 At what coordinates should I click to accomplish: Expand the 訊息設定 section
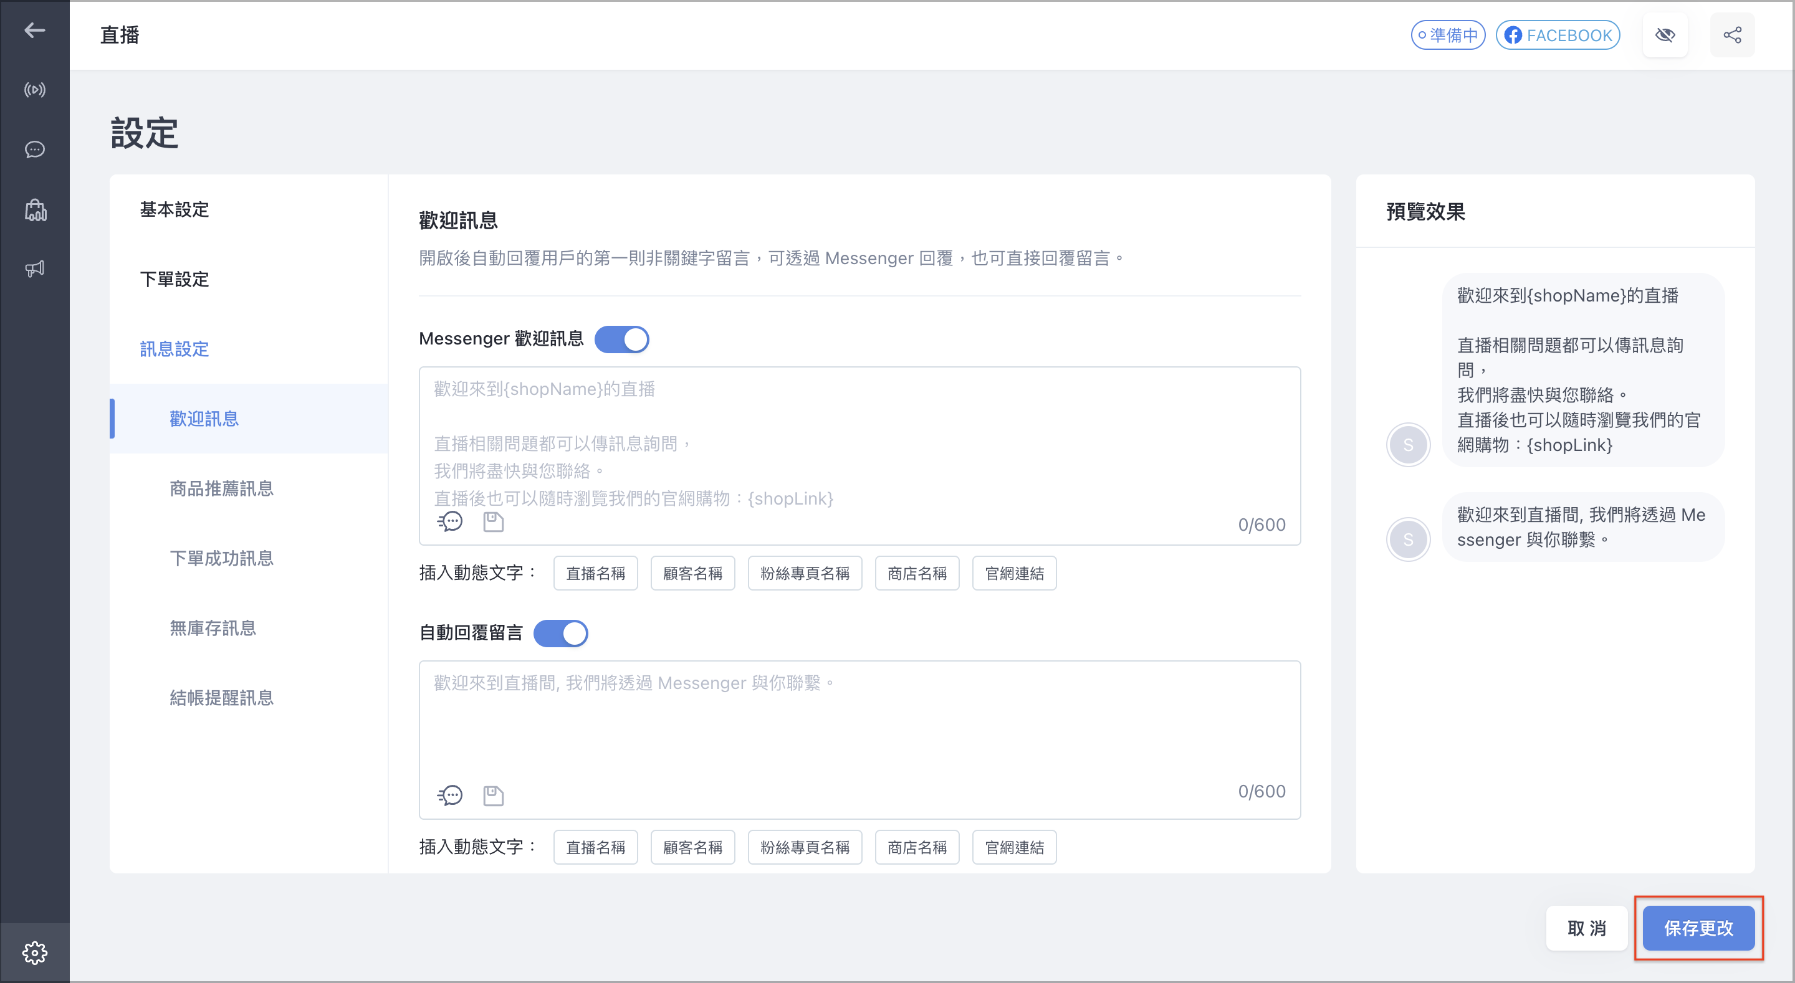pos(175,349)
